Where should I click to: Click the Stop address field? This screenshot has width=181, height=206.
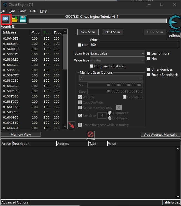115,91
